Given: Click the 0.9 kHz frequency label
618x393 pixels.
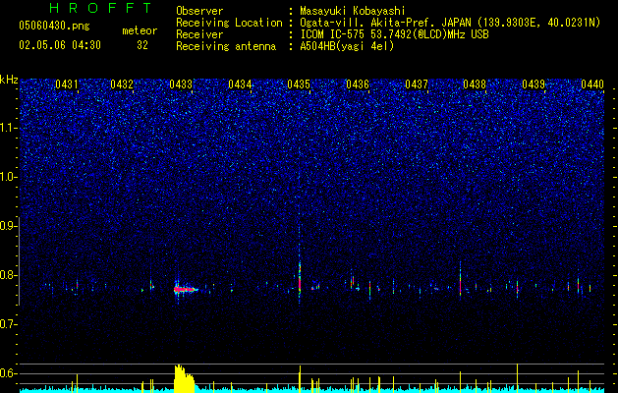Looking at the screenshot, I should click(x=8, y=226).
